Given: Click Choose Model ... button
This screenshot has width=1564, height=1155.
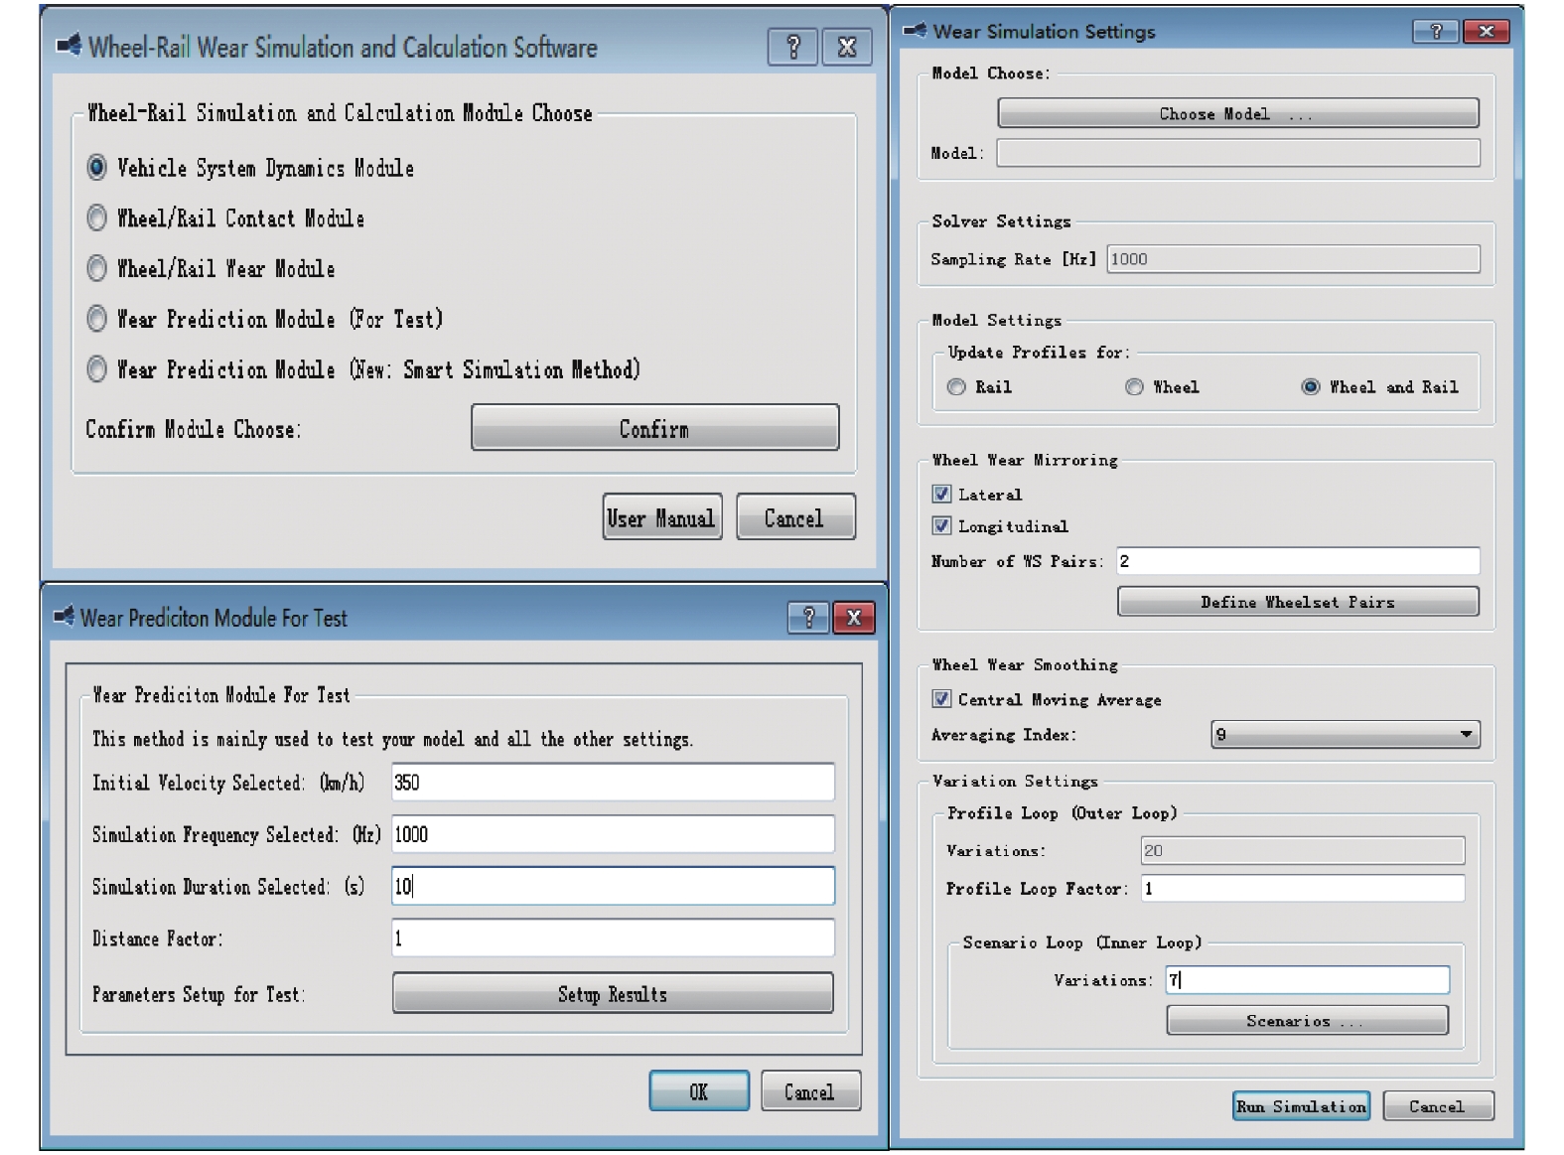Looking at the screenshot, I should (1237, 114).
